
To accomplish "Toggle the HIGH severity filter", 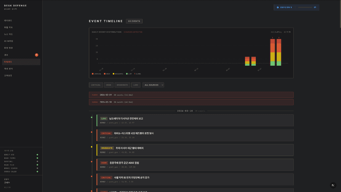I will coord(109,85).
